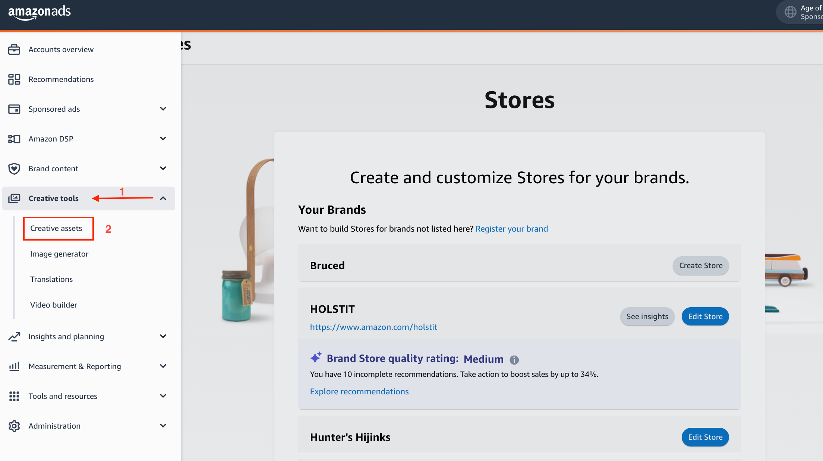Viewport: 823px width, 461px height.
Task: Open the Register your brand link
Action: (511, 229)
